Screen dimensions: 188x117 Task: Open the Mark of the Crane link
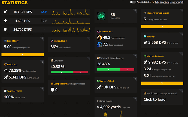155,56
